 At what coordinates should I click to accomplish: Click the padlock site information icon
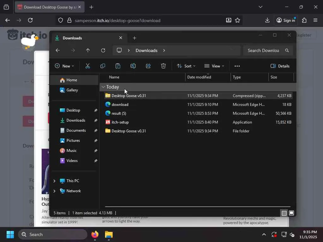69,20
